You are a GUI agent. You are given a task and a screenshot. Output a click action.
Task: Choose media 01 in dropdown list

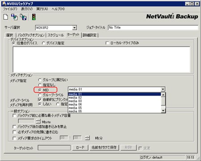(x=114, y=94)
